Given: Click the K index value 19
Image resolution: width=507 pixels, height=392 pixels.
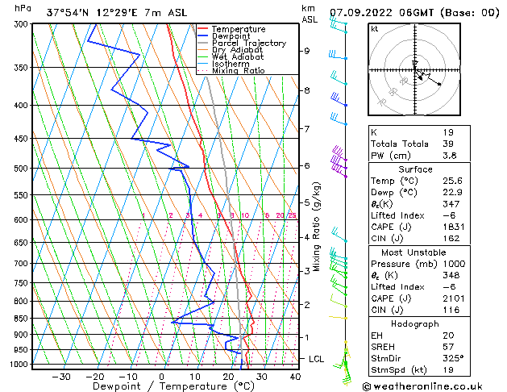Looking at the screenshot, I should 448,132.
